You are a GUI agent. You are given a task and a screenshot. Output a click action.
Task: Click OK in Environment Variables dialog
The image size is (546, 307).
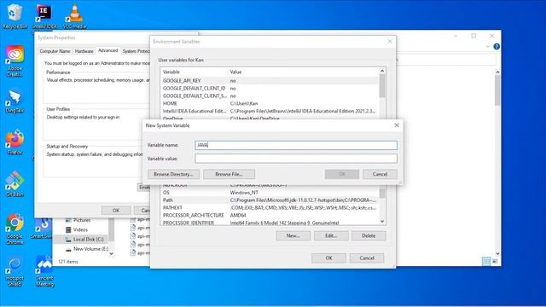tap(328, 258)
